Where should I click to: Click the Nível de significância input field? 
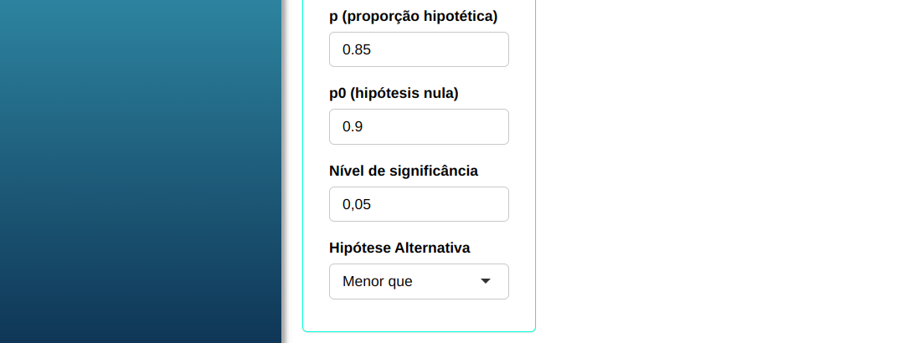[x=419, y=204]
